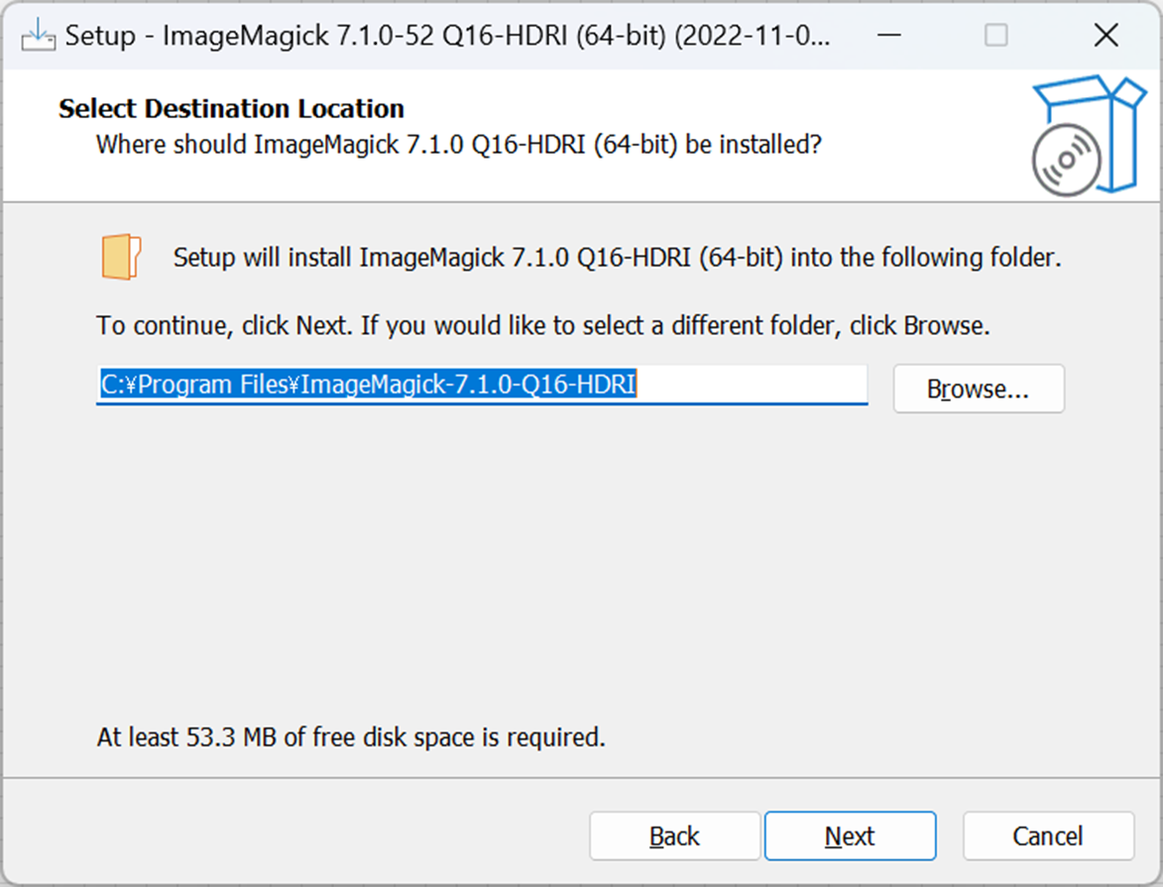Click the orange folder icon
Viewport: 1163px width, 887px height.
121,258
